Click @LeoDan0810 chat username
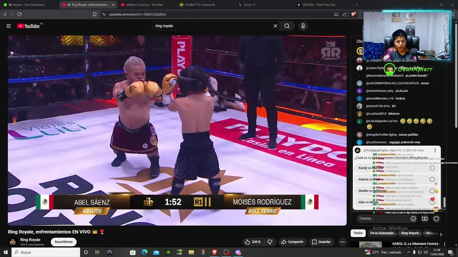 [x=376, y=114]
